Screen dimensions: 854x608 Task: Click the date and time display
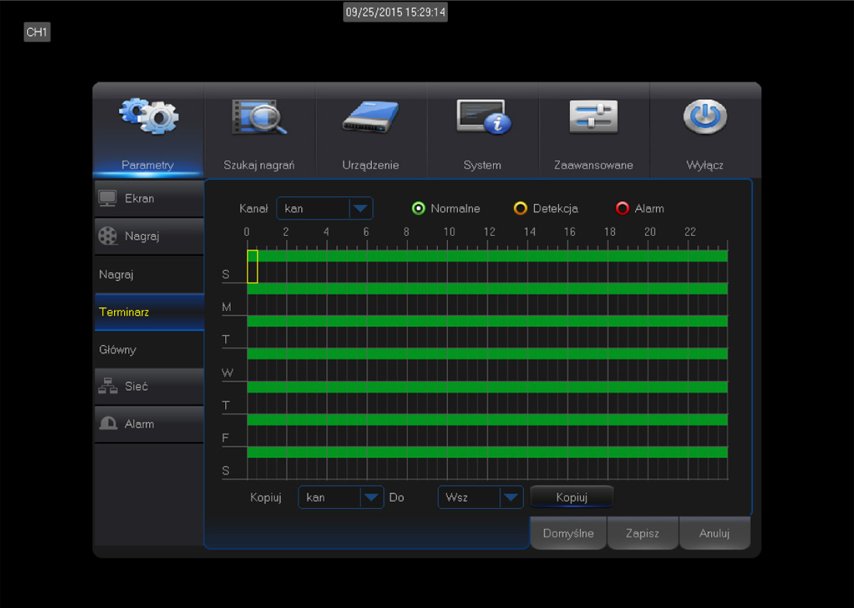(395, 12)
